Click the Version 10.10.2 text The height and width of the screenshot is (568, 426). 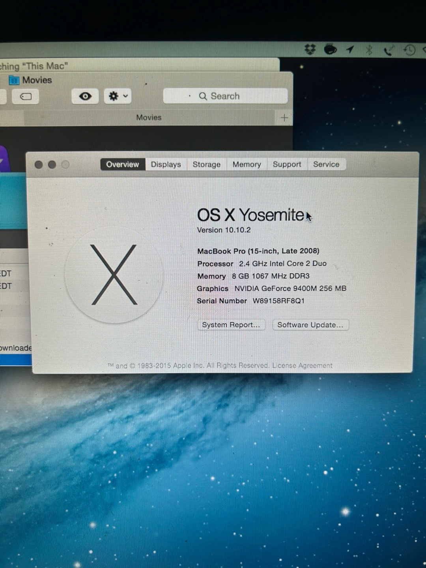click(224, 230)
